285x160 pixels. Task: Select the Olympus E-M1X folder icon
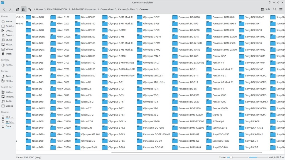point(105,30)
